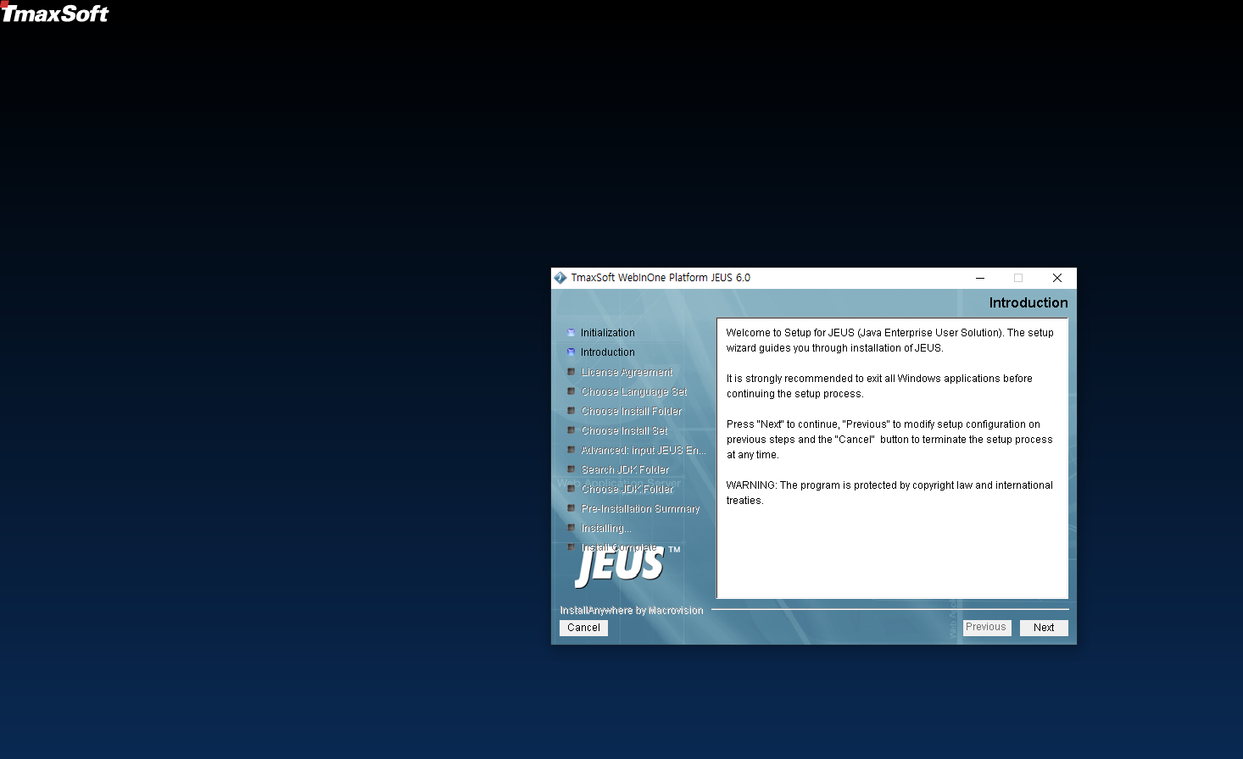The image size is (1243, 759).
Task: Click the strongly recommended exit applications paragraph
Action: [879, 386]
